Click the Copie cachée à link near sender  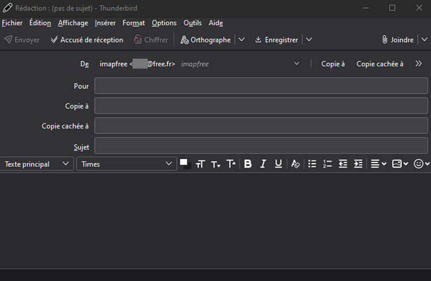click(380, 64)
